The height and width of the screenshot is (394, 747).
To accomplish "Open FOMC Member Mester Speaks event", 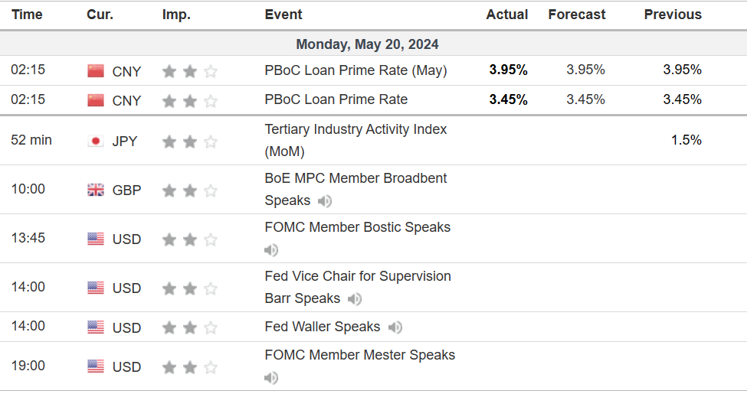I will coord(360,355).
